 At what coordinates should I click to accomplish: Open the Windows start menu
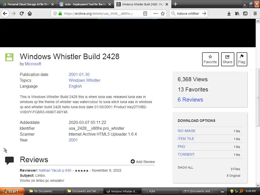(x=12, y=191)
